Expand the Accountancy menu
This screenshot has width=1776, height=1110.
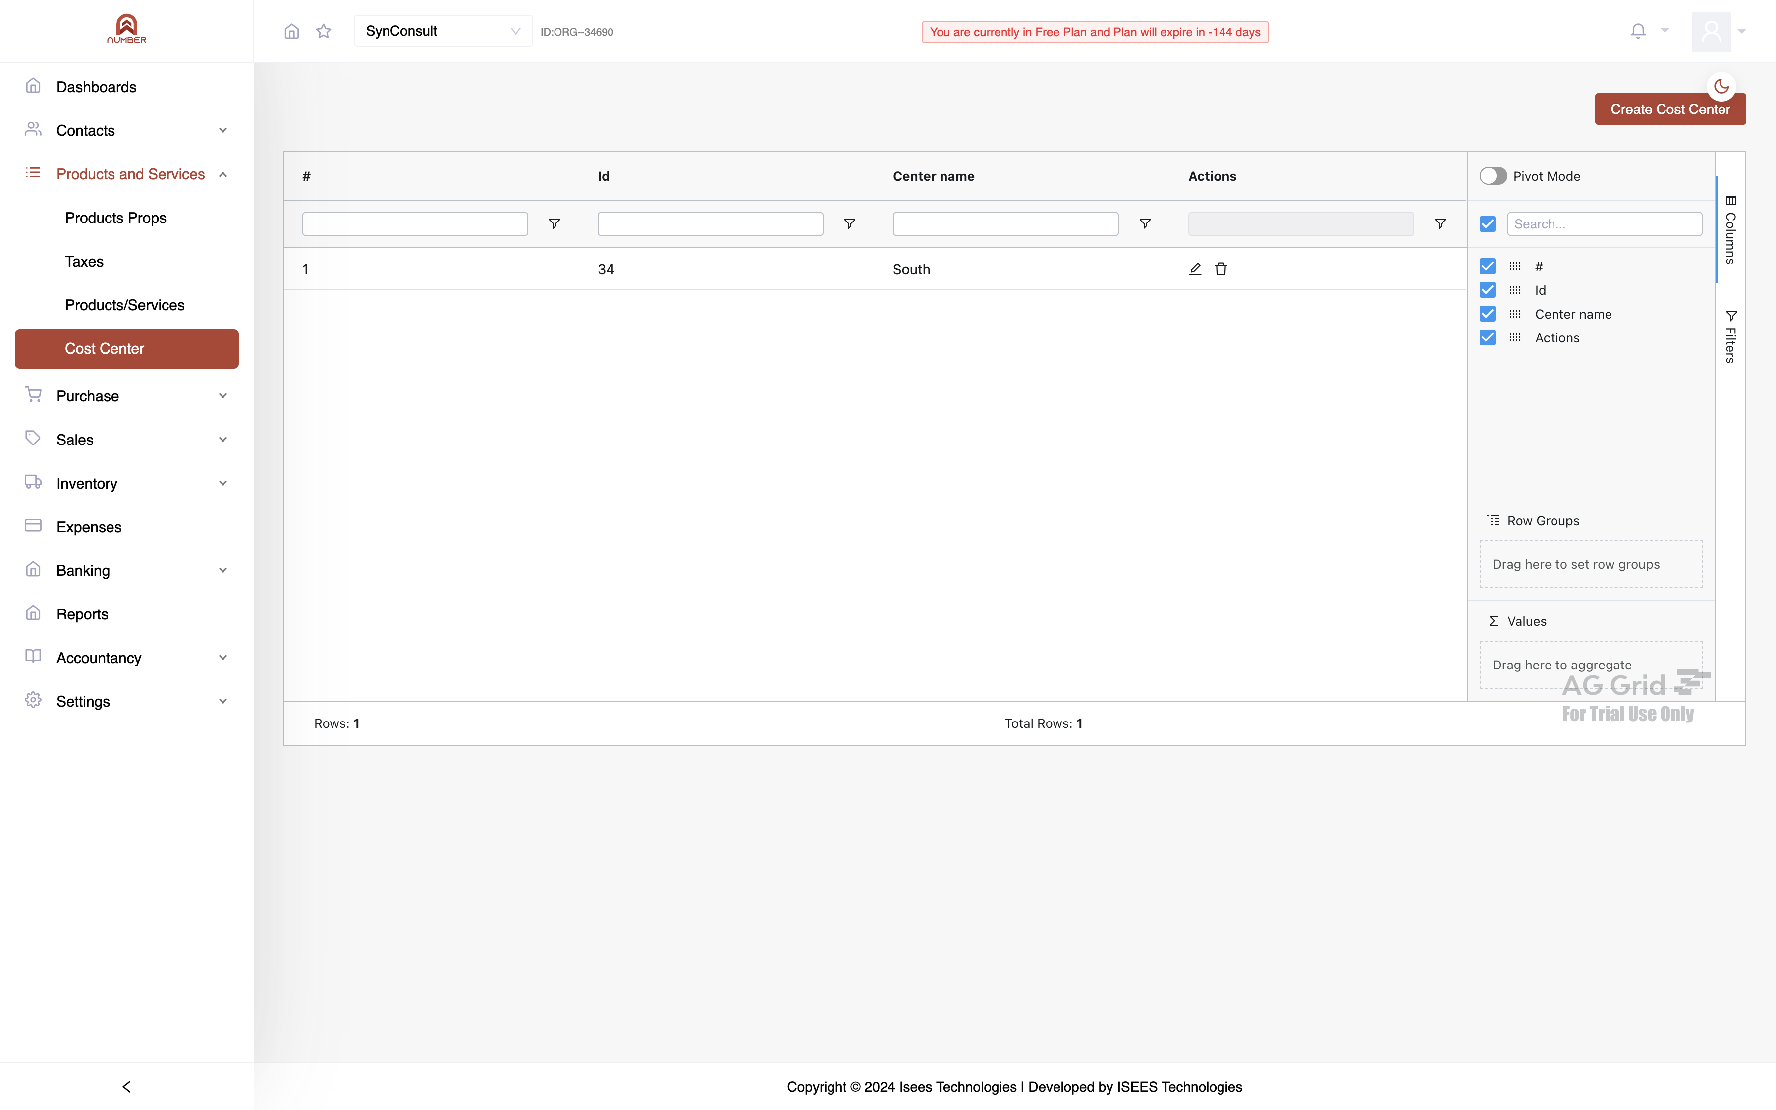pos(126,658)
